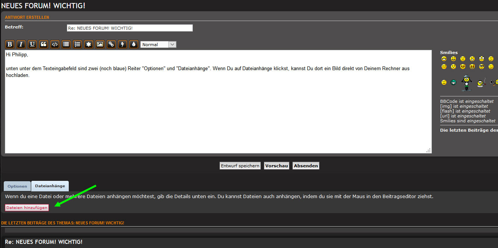The height and width of the screenshot is (248, 498).
Task: Select the Dateianhänge tab
Action: click(x=50, y=186)
